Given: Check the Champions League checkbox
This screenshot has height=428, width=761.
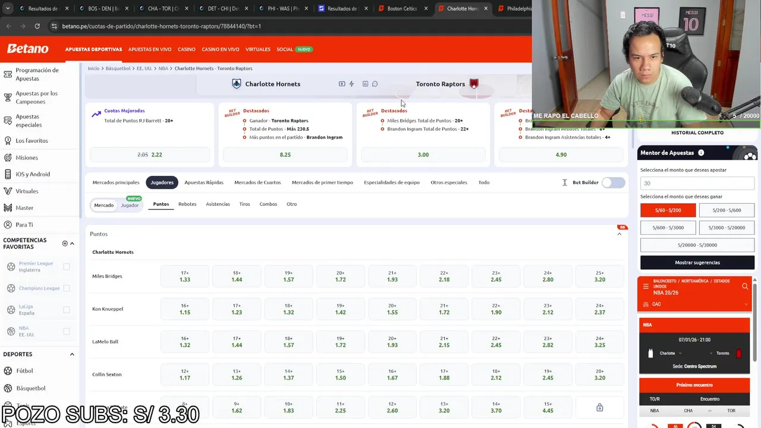Looking at the screenshot, I should click(67, 288).
